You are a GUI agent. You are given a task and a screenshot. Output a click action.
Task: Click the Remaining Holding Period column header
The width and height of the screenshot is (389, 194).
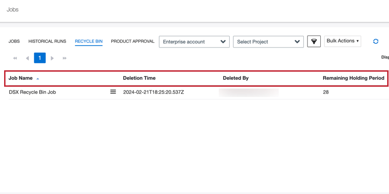(353, 78)
